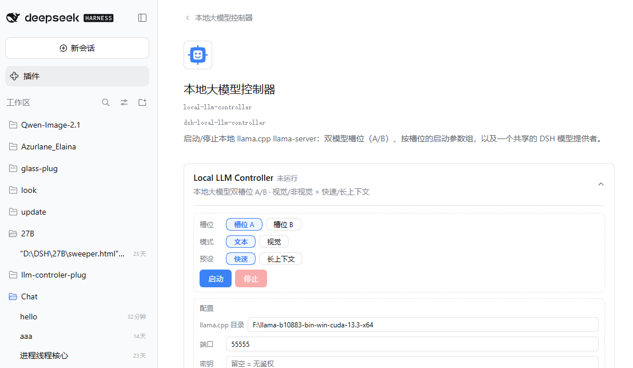The width and height of the screenshot is (633, 368).
Task: Collapse the 27B workspace folder
Action: (77, 234)
